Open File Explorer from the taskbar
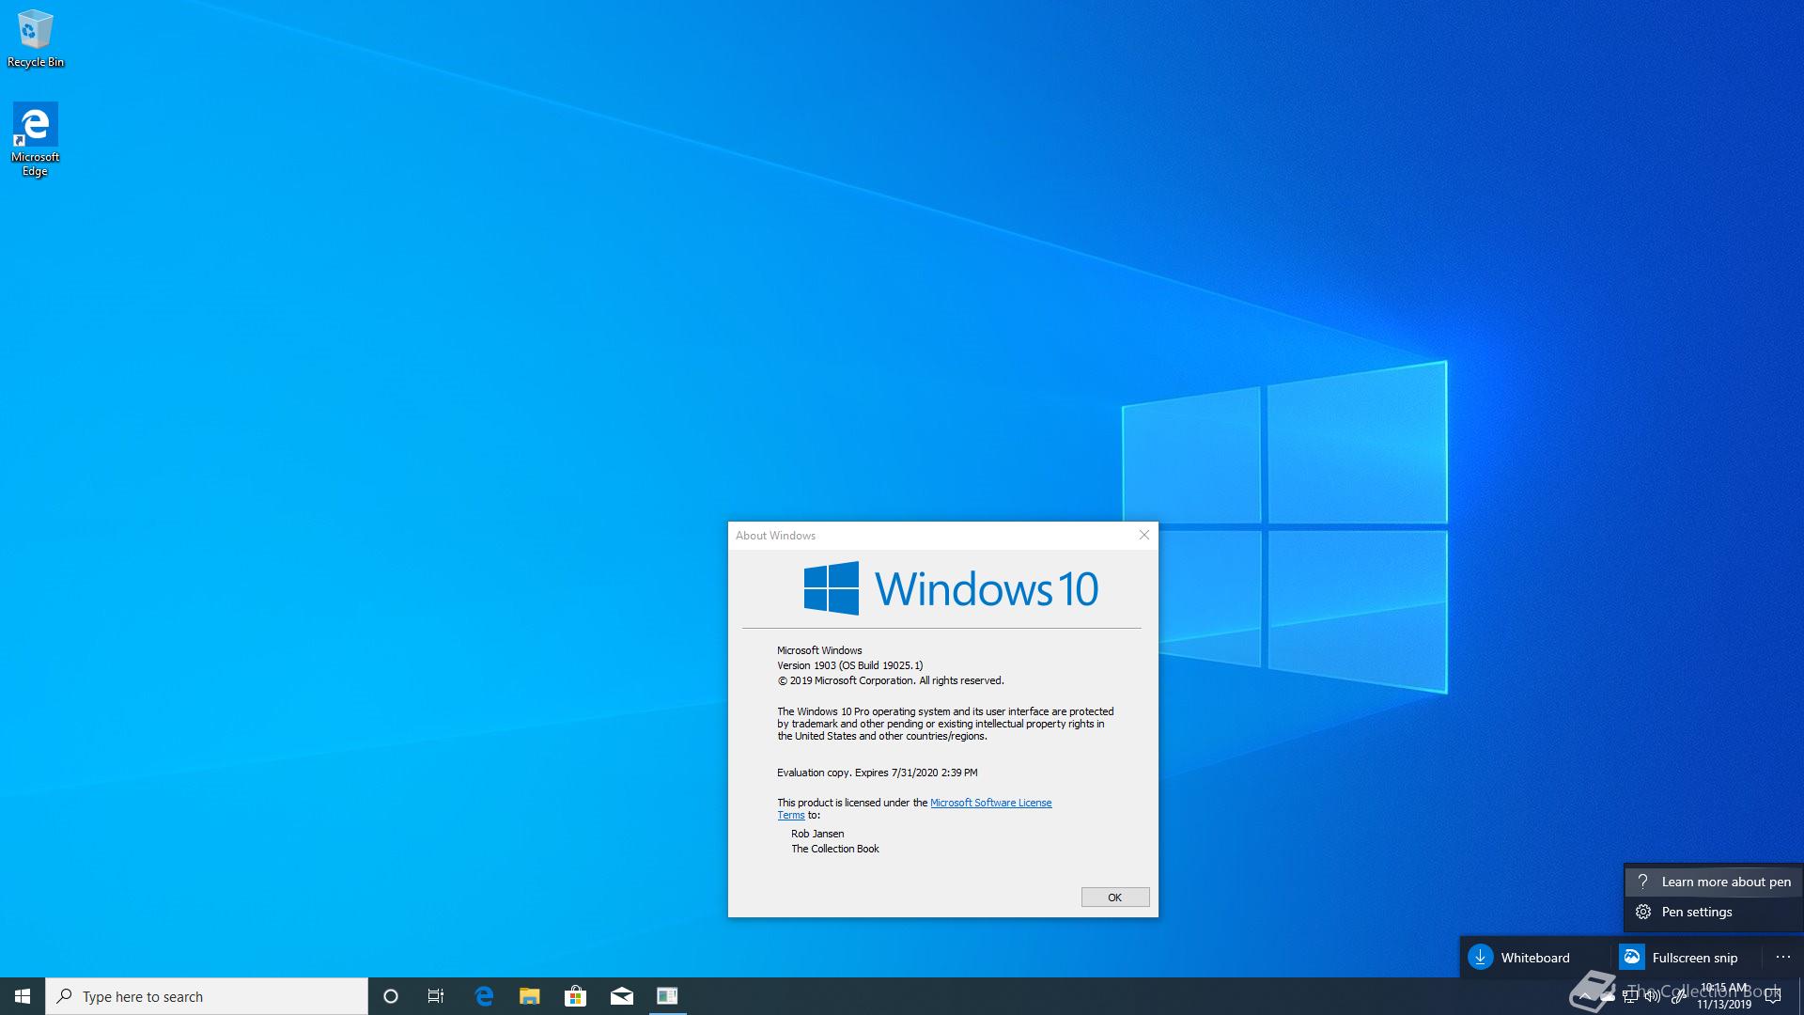This screenshot has width=1804, height=1015. coord(530,996)
